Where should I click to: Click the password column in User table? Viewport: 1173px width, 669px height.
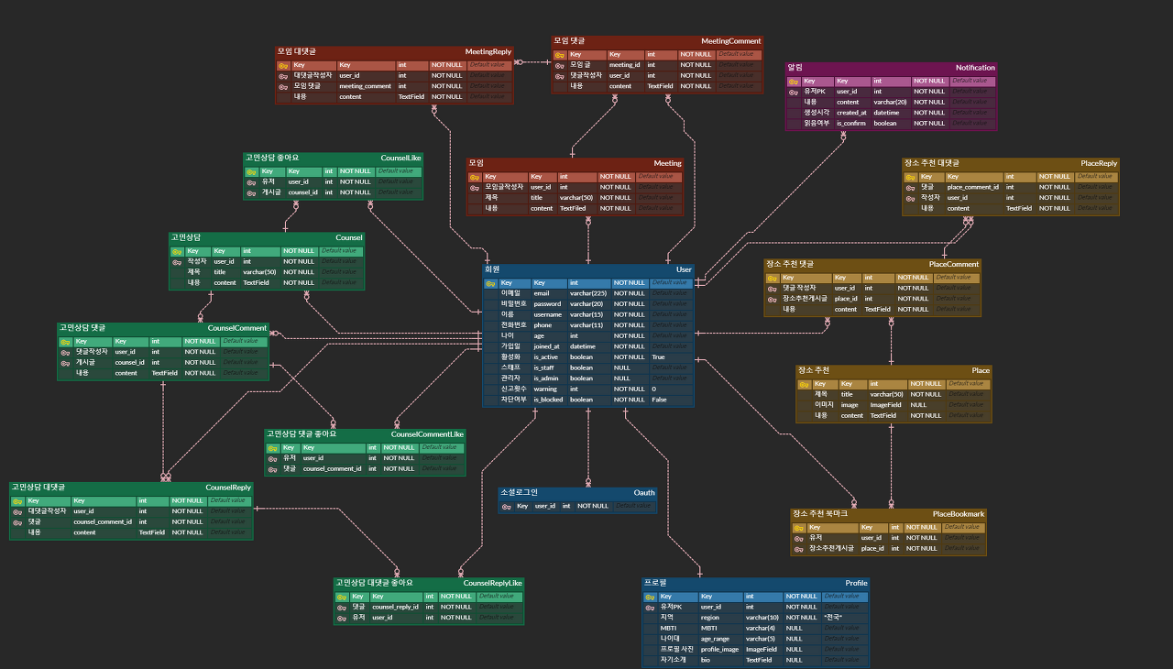pyautogui.click(x=547, y=304)
